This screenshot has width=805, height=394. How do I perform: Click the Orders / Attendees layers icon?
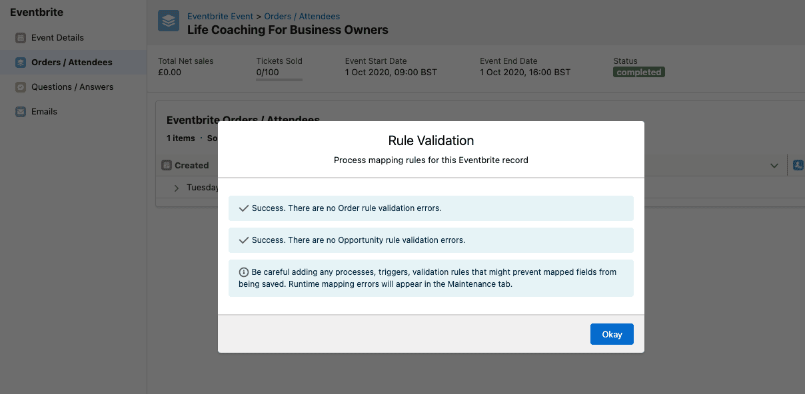click(21, 63)
